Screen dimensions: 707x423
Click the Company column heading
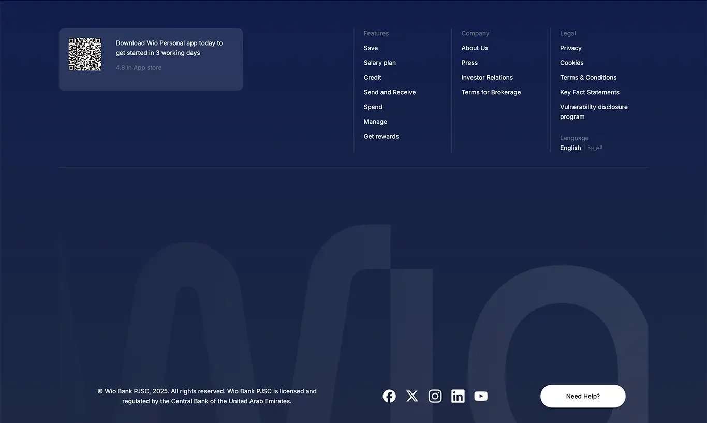coord(475,33)
